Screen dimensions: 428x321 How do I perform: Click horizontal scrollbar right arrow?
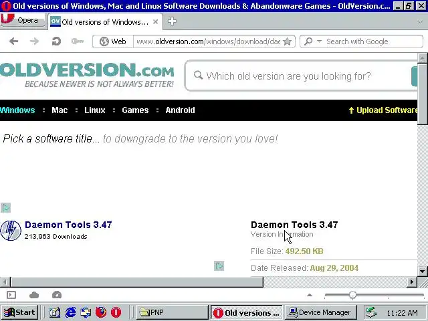tap(412, 282)
